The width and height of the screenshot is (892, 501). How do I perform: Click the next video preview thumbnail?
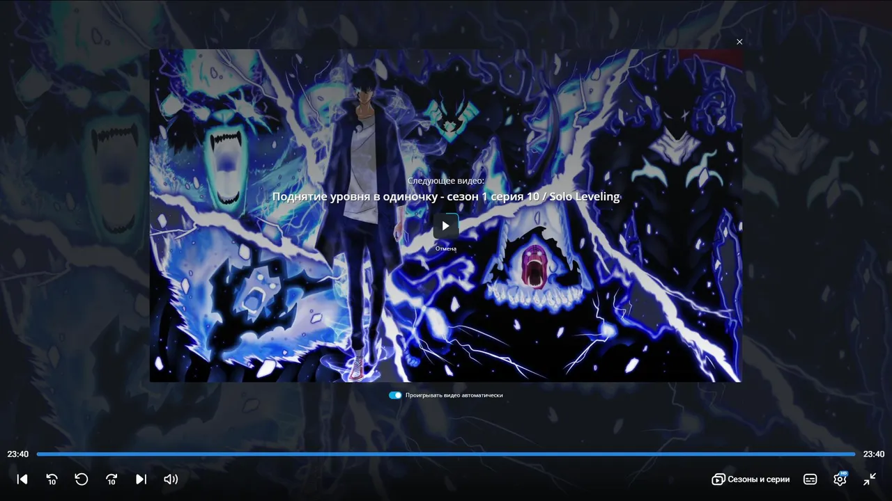[446, 216]
